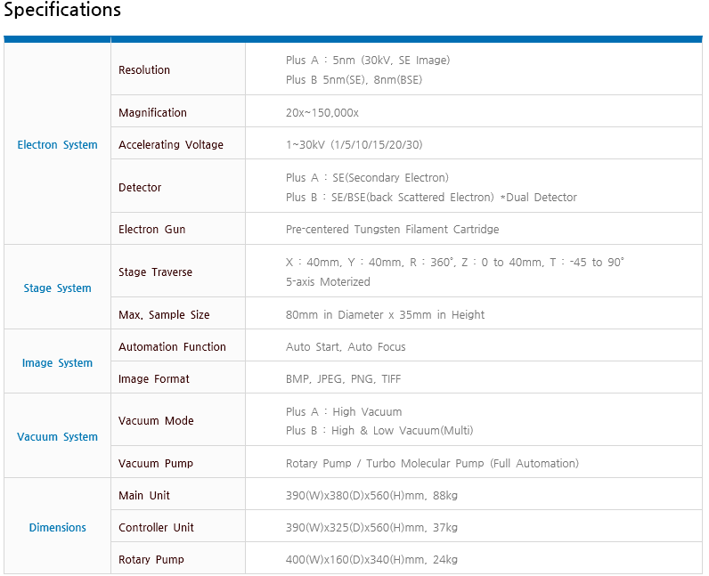Click 'Plus A : High Vacuum' value
The height and width of the screenshot is (576, 709).
[x=344, y=411]
